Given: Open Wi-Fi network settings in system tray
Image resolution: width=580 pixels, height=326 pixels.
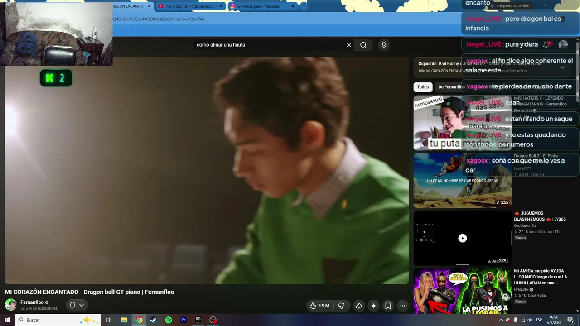Looking at the screenshot, I should click(522, 320).
